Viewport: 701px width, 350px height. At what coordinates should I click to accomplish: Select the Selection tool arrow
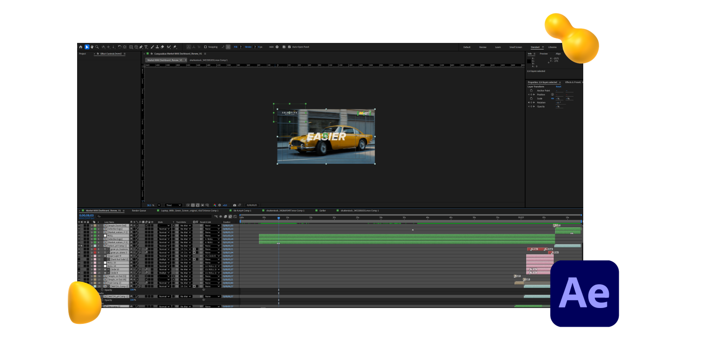point(87,47)
